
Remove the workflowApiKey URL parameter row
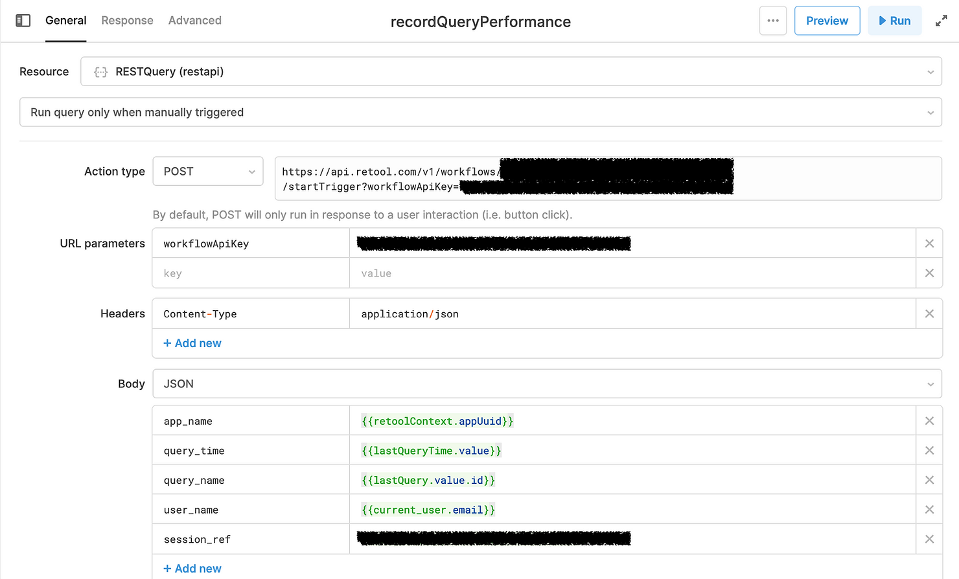click(929, 243)
